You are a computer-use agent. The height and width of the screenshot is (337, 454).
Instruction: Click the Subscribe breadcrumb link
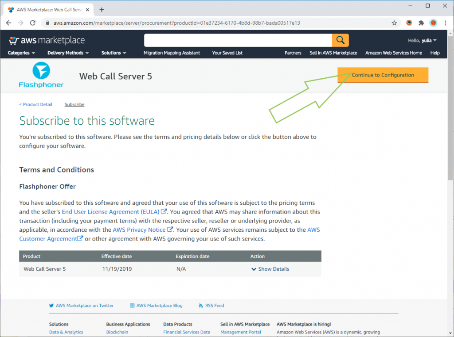point(74,104)
